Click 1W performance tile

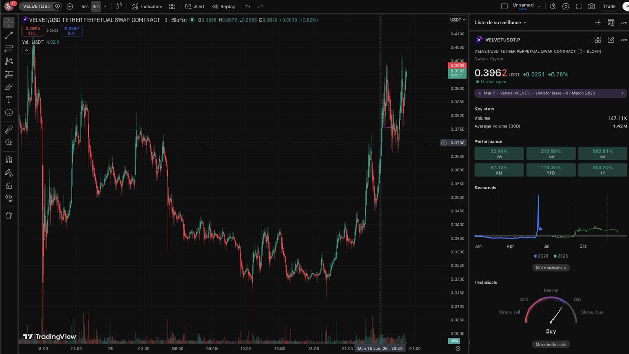click(x=499, y=154)
